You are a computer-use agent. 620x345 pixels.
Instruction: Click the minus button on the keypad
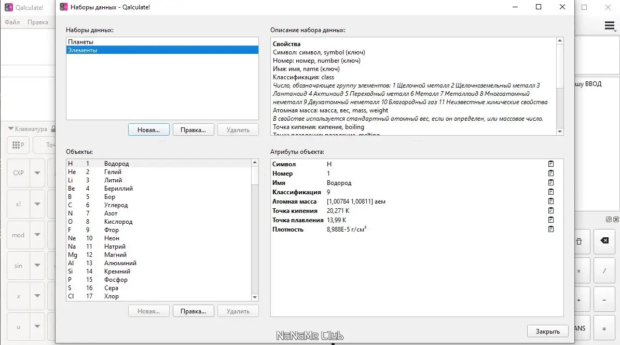point(604,300)
